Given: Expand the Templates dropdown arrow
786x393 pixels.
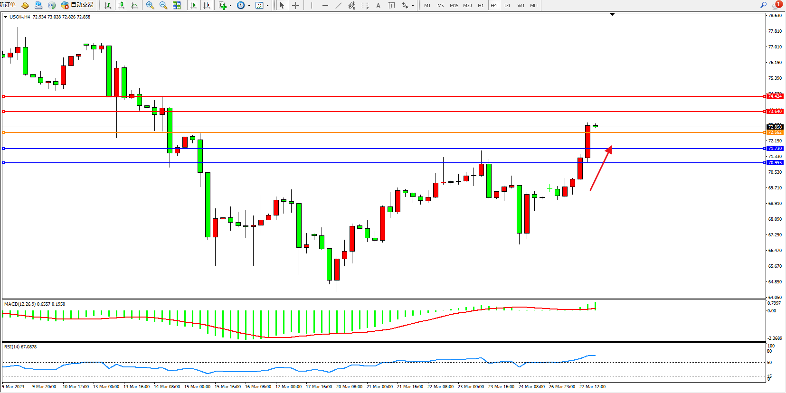Looking at the screenshot, I should [267, 6].
